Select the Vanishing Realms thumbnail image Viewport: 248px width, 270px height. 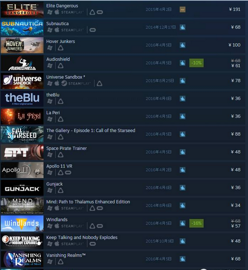tap(22, 259)
